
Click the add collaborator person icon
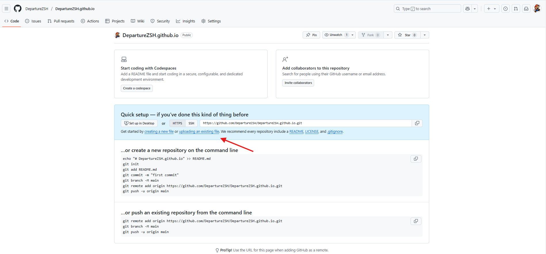pos(285,59)
